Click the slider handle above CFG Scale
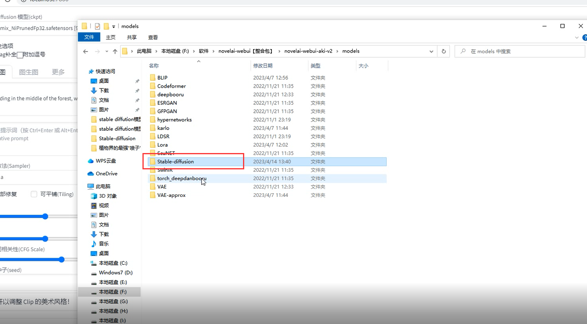The width and height of the screenshot is (587, 324). click(45, 239)
